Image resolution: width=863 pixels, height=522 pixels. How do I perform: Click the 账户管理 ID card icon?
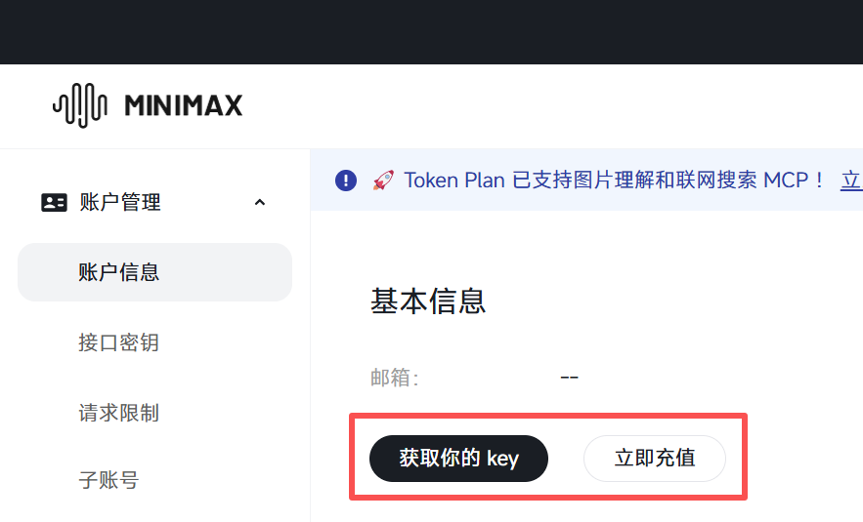54,203
